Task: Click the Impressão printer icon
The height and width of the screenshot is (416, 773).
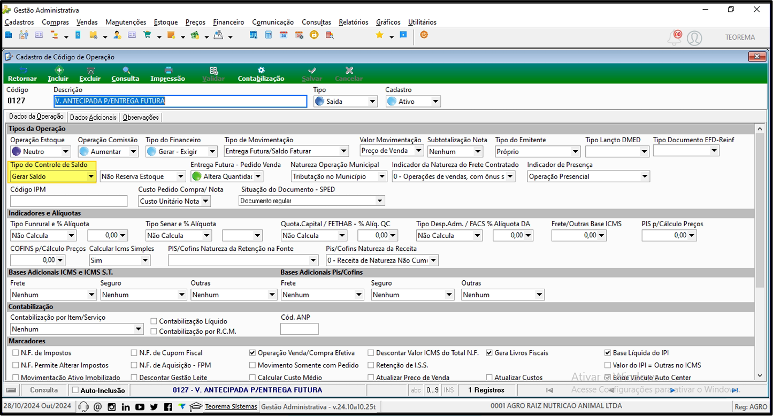Action: 168,70
